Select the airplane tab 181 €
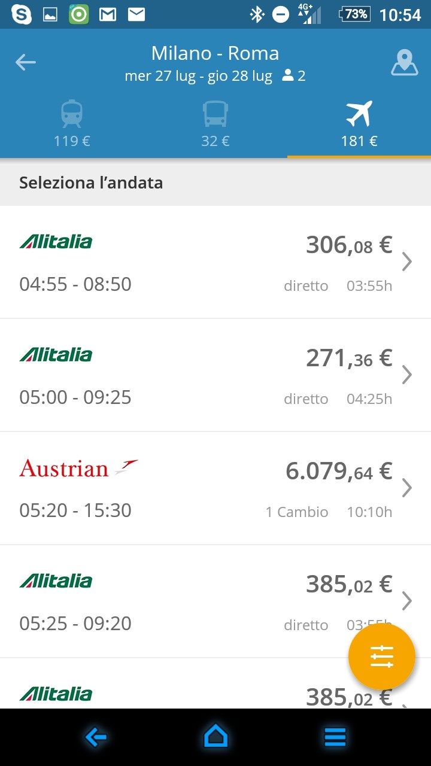Image resolution: width=431 pixels, height=766 pixels. pos(359,124)
